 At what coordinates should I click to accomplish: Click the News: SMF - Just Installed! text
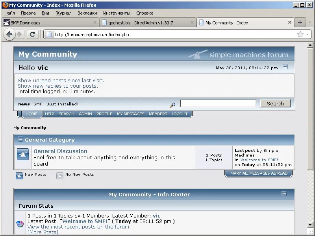pyautogui.click(x=48, y=104)
